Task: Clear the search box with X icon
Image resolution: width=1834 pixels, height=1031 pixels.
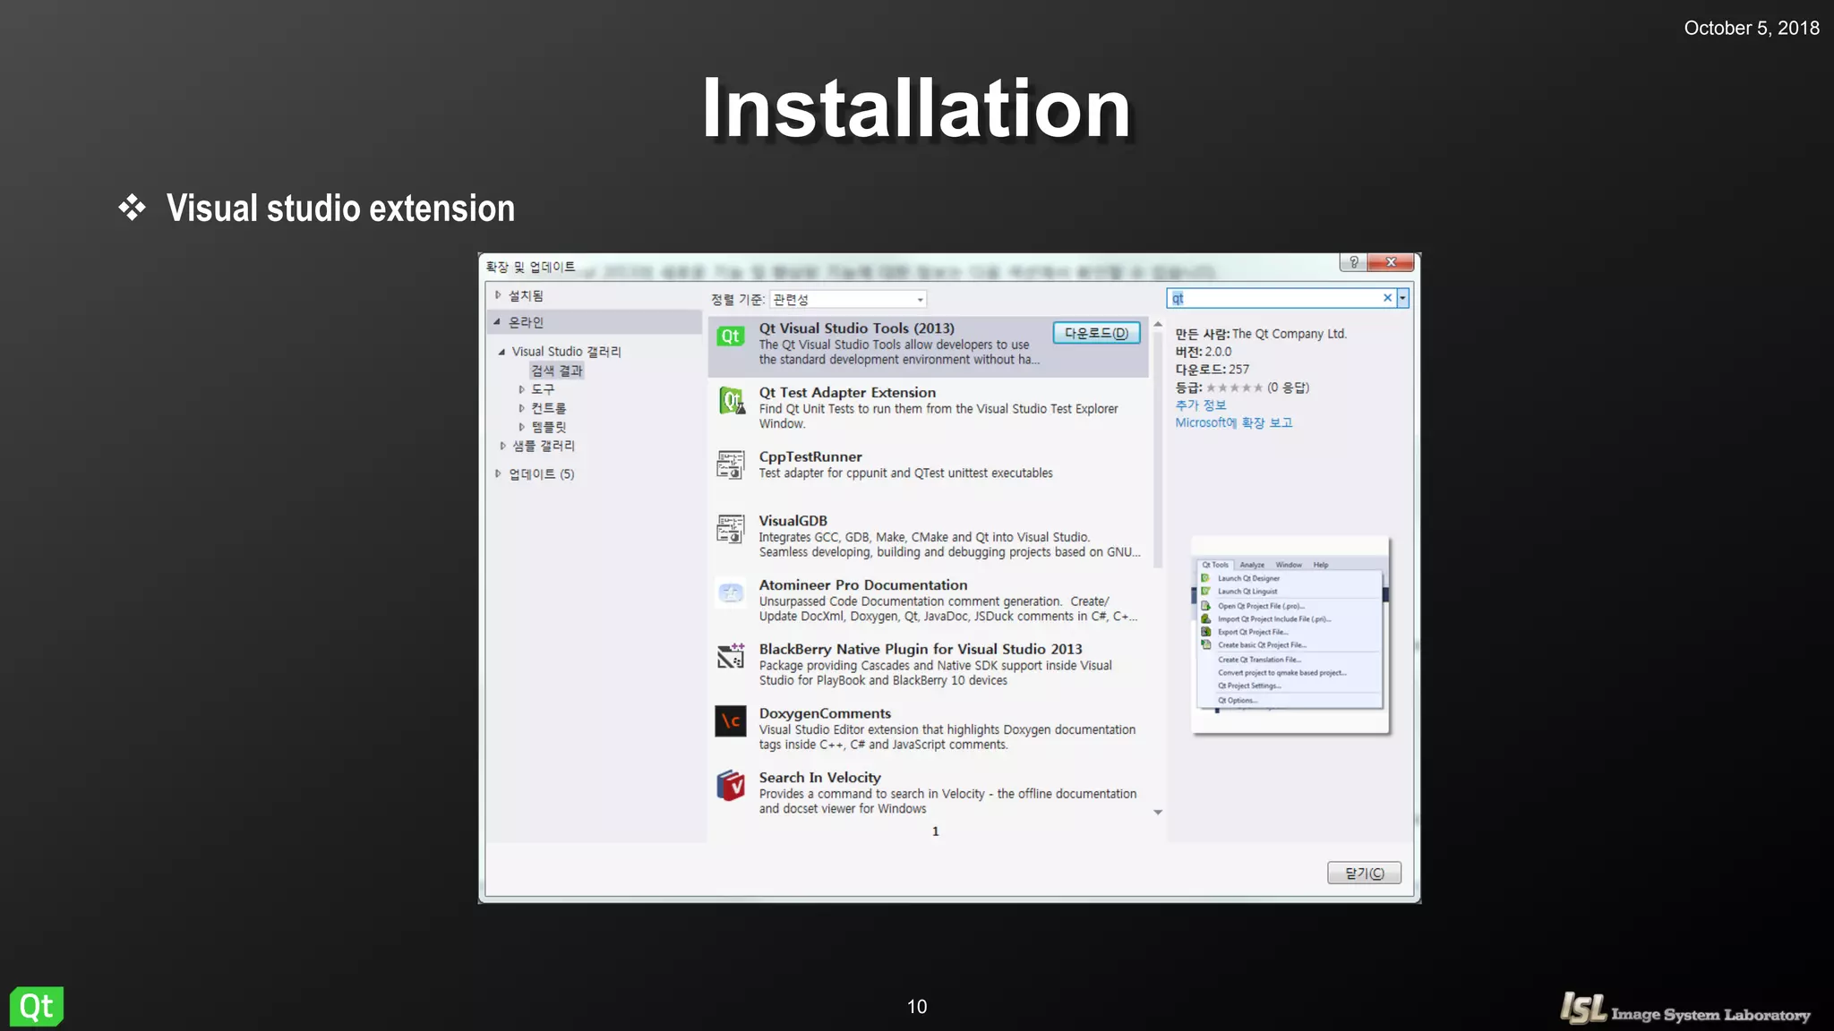Action: coord(1387,298)
